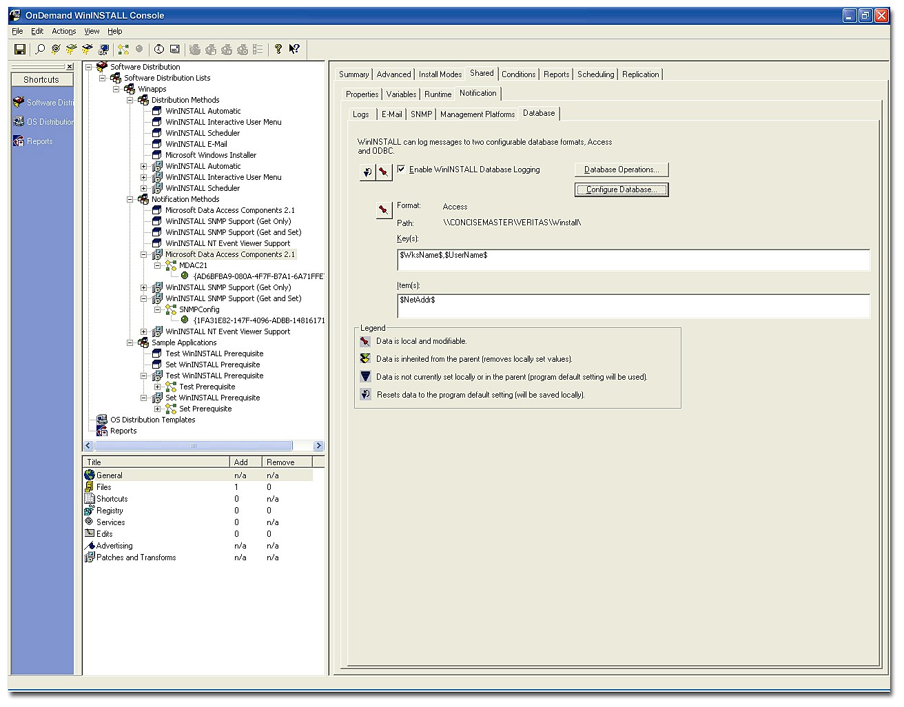This screenshot has width=904, height=707.
Task: Click the red pin icon next to Format
Action: click(384, 209)
